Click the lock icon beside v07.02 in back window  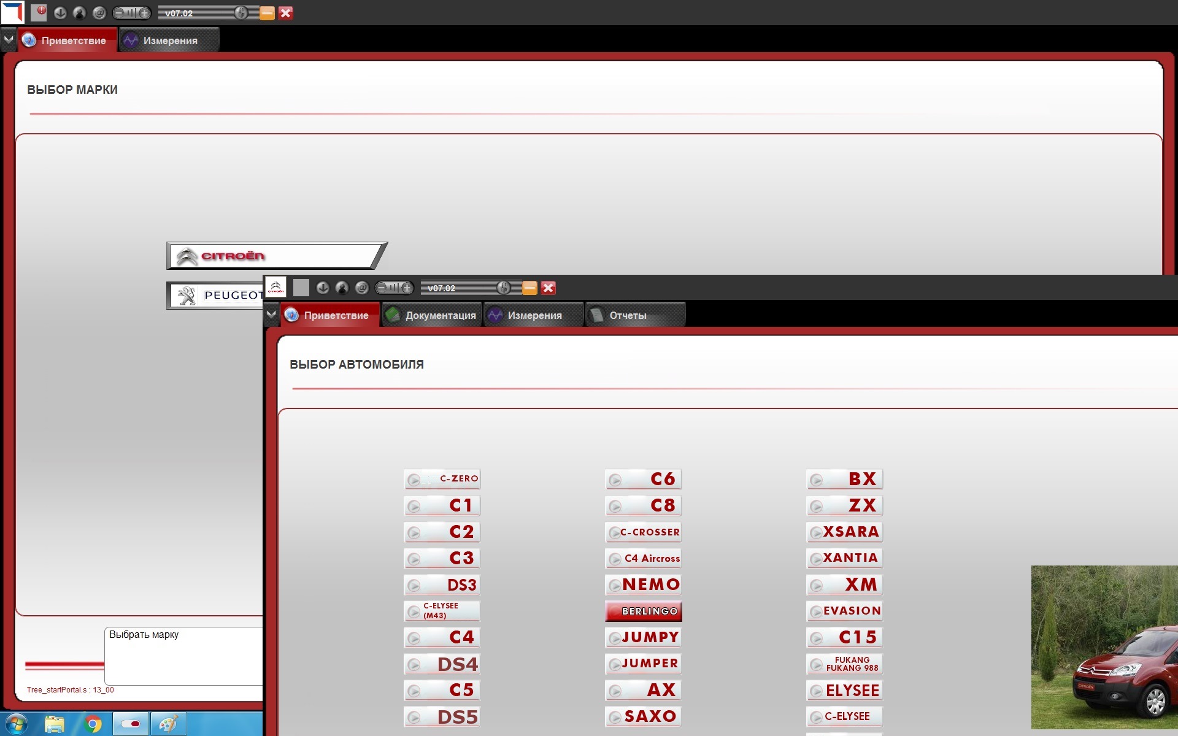[241, 13]
